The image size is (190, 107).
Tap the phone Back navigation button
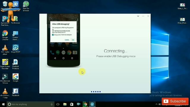55,58
